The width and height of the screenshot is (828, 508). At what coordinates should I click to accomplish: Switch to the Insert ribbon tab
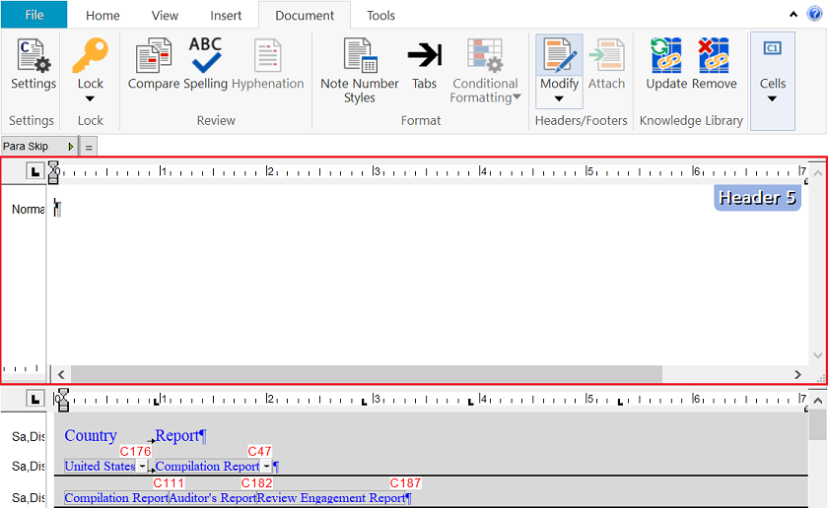[x=226, y=16]
